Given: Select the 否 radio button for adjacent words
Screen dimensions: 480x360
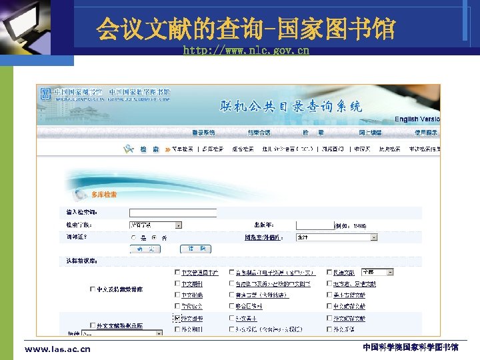Looking at the screenshot, I should coord(154,237).
